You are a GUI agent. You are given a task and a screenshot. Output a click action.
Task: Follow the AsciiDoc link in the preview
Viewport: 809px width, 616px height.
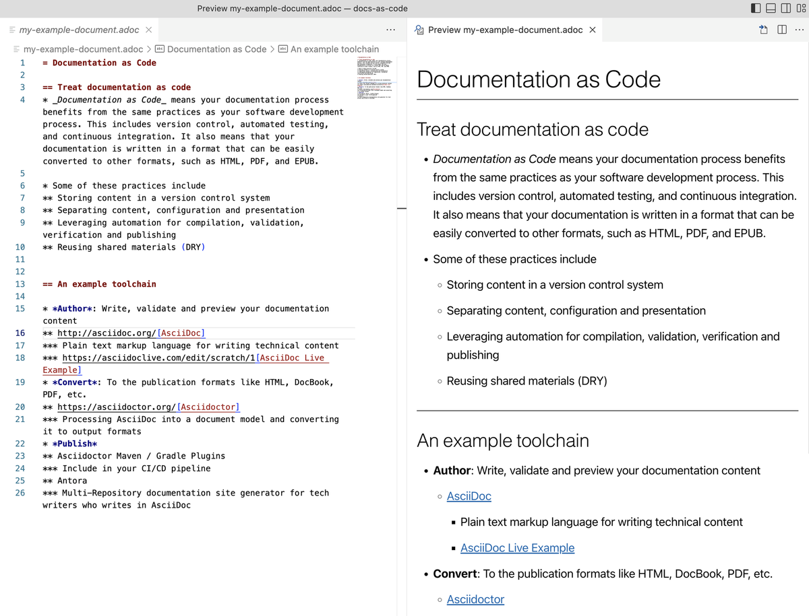[469, 496]
